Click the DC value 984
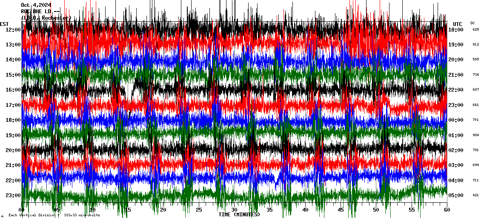The width and height of the screenshot is (481, 221). (475, 135)
